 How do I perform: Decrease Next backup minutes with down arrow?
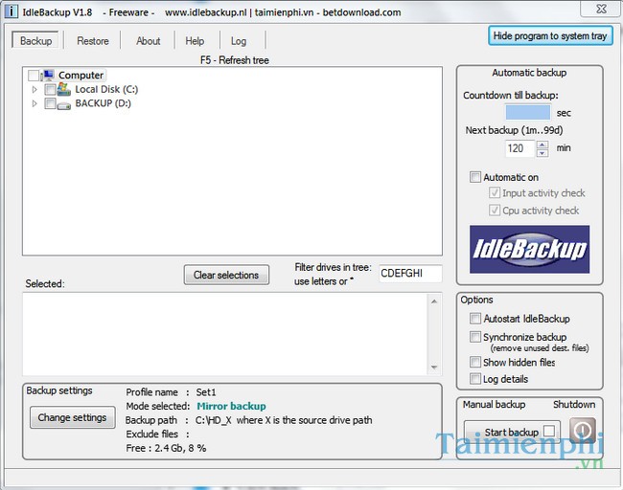(x=542, y=153)
